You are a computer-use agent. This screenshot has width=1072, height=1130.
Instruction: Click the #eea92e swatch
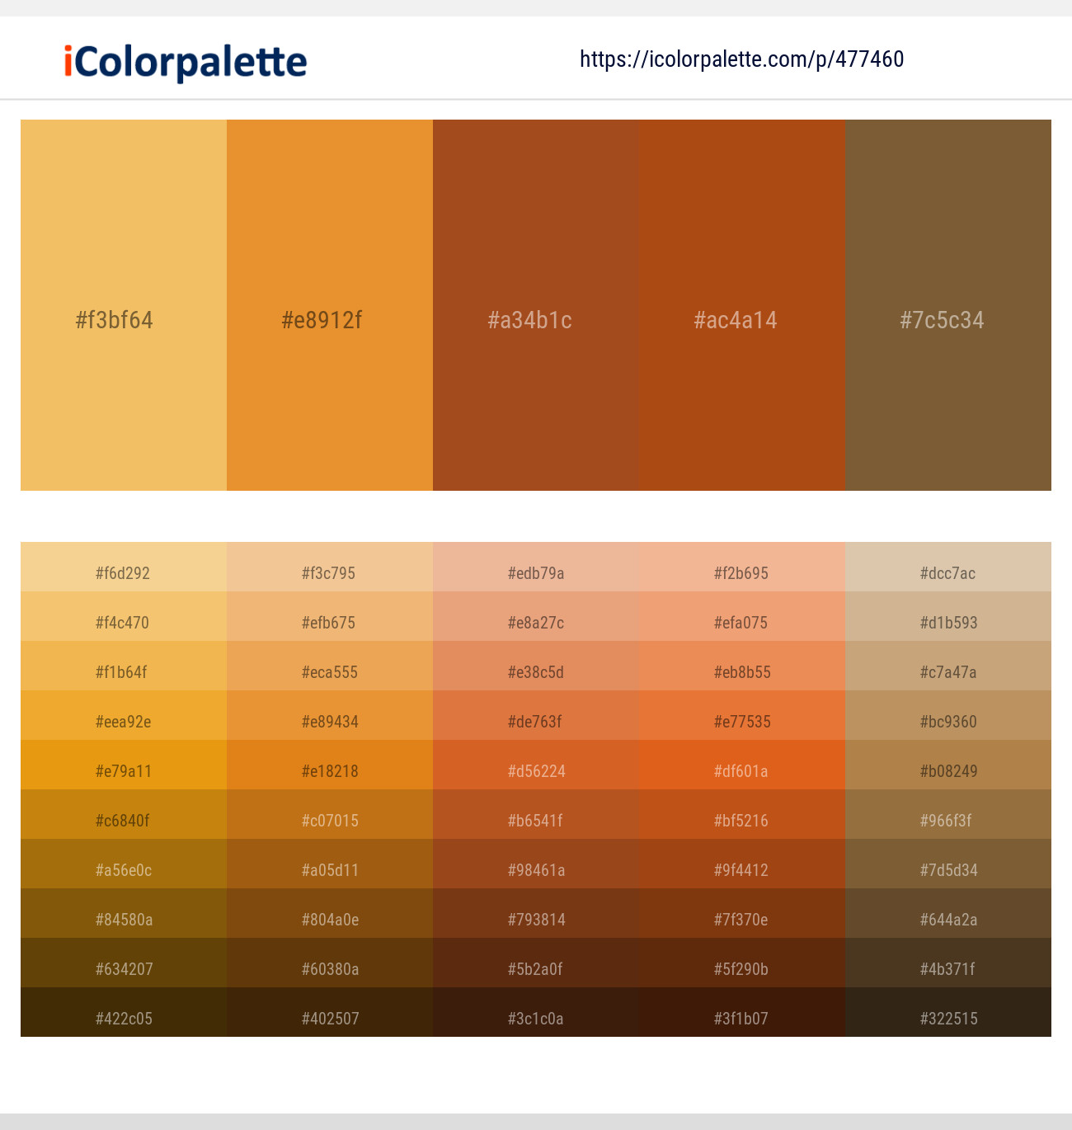click(124, 721)
